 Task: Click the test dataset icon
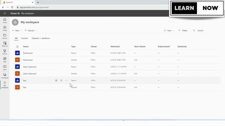[17, 87]
